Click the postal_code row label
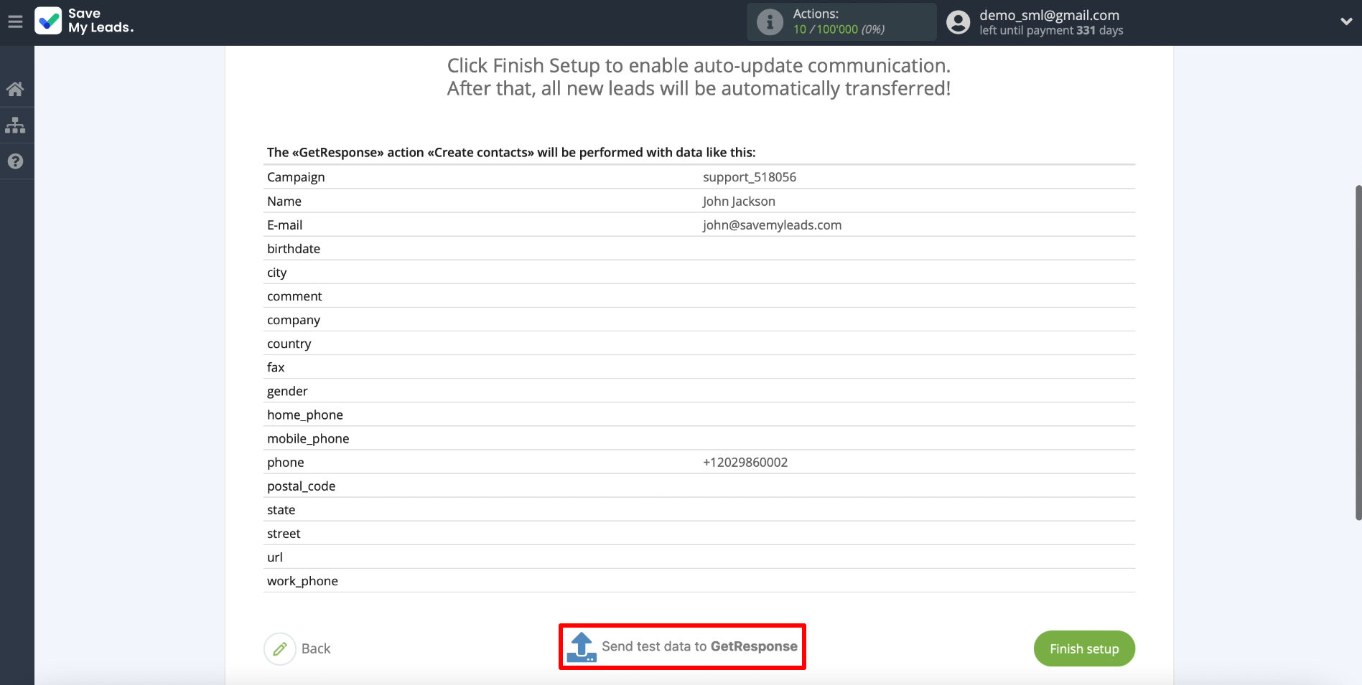This screenshot has height=685, width=1362. click(301, 486)
